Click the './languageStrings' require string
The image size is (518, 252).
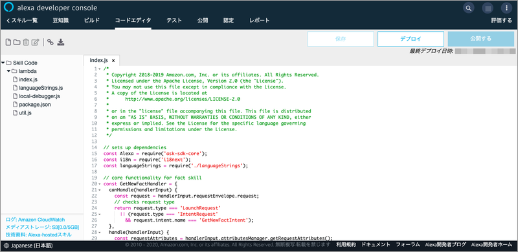217,165
